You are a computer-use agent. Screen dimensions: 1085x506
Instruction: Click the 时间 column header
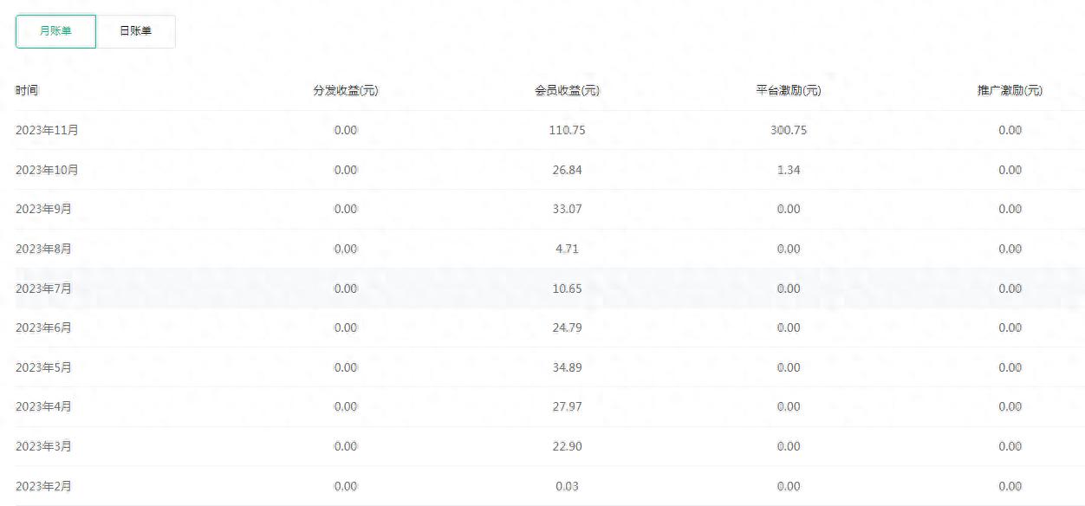[24, 89]
